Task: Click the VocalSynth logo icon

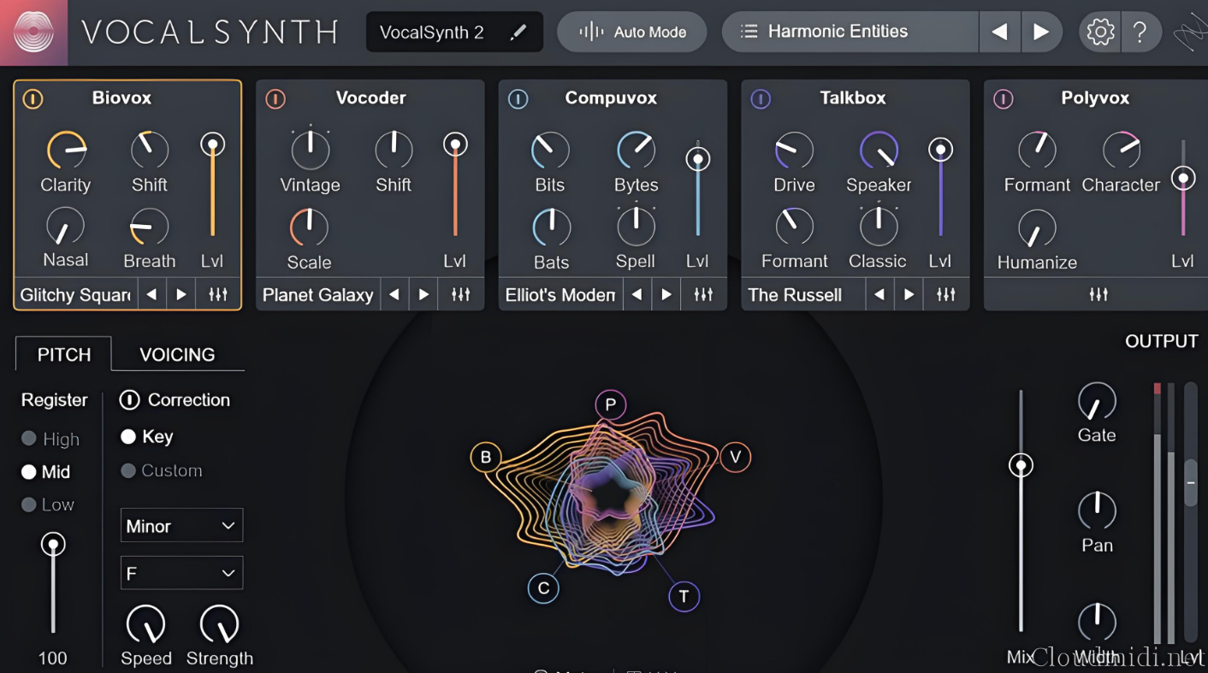Action: (x=33, y=32)
